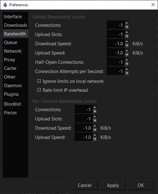Click down arrow for global Upload Speed
The image size is (158, 194).
tap(127, 55)
